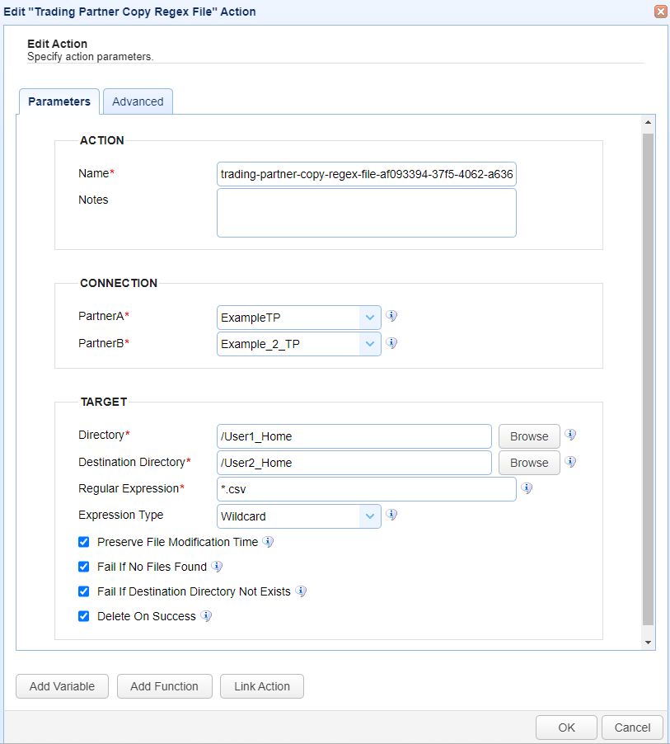Viewport: 670px width, 744px height.
Task: Click inside the Notes text area
Action: pos(366,213)
